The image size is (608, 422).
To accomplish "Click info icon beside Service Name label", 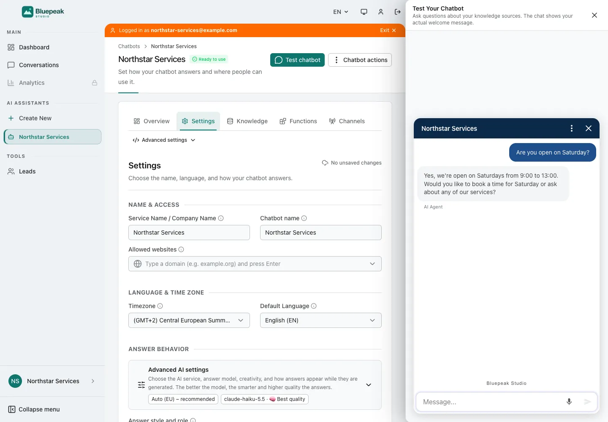I will [221, 218].
